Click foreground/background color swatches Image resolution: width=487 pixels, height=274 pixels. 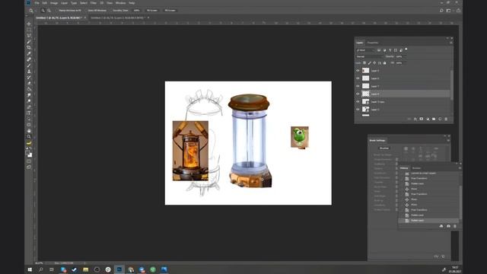point(29,154)
